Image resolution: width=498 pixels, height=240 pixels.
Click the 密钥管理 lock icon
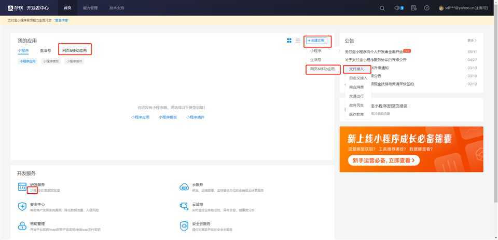click(22, 226)
